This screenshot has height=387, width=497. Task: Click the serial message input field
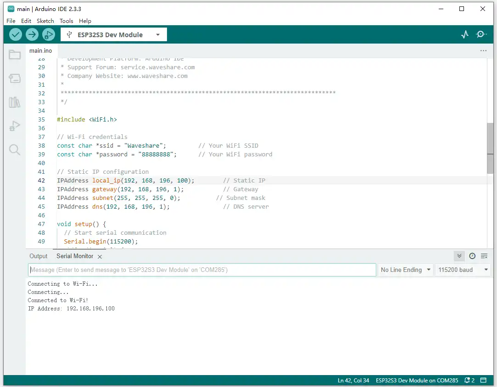click(x=202, y=270)
